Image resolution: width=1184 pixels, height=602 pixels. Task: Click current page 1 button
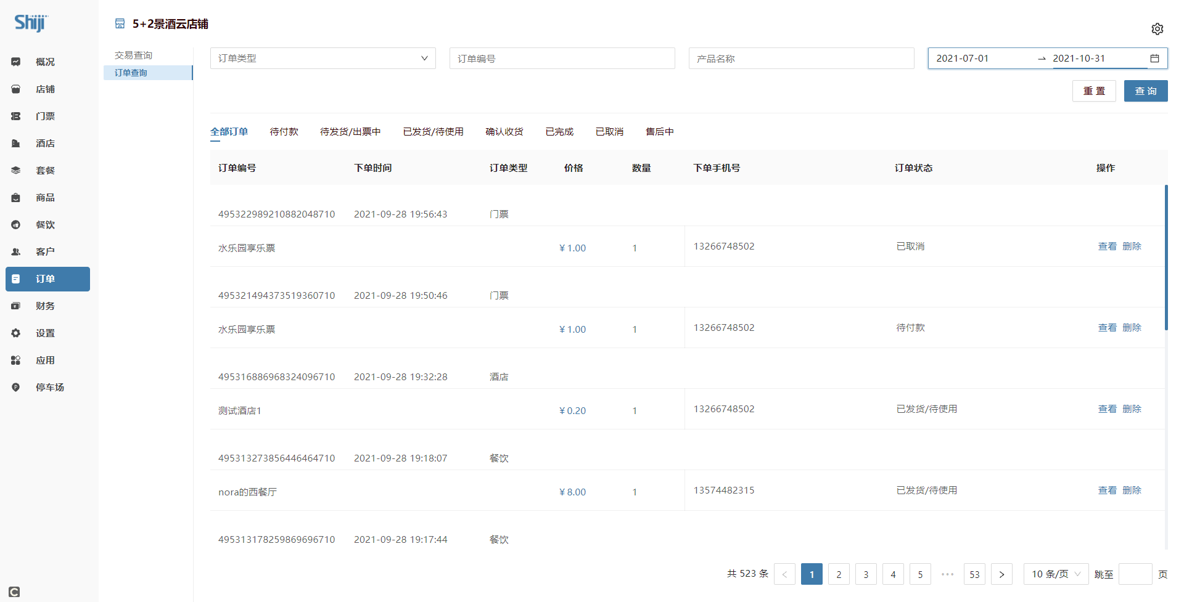coord(812,574)
